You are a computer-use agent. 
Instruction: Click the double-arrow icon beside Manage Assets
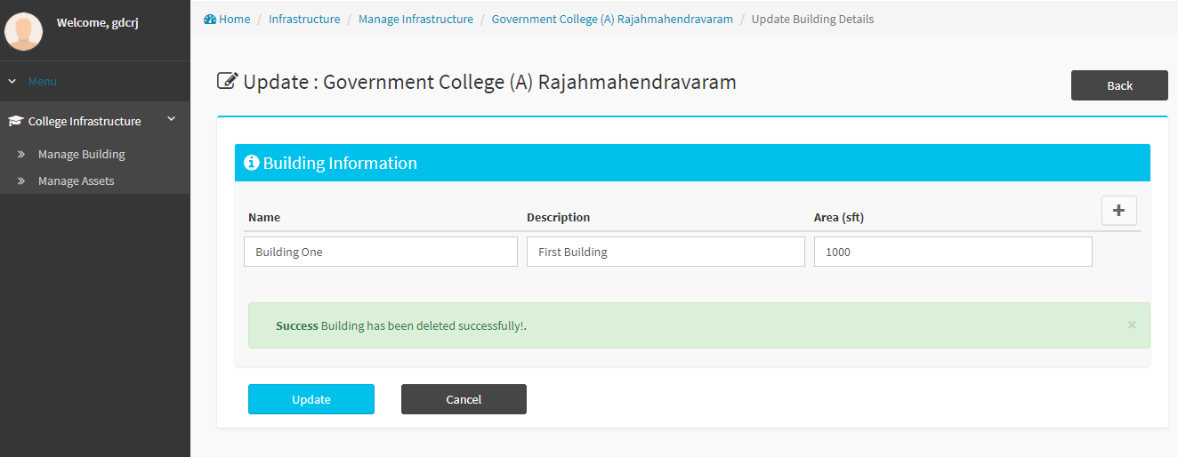(x=20, y=180)
